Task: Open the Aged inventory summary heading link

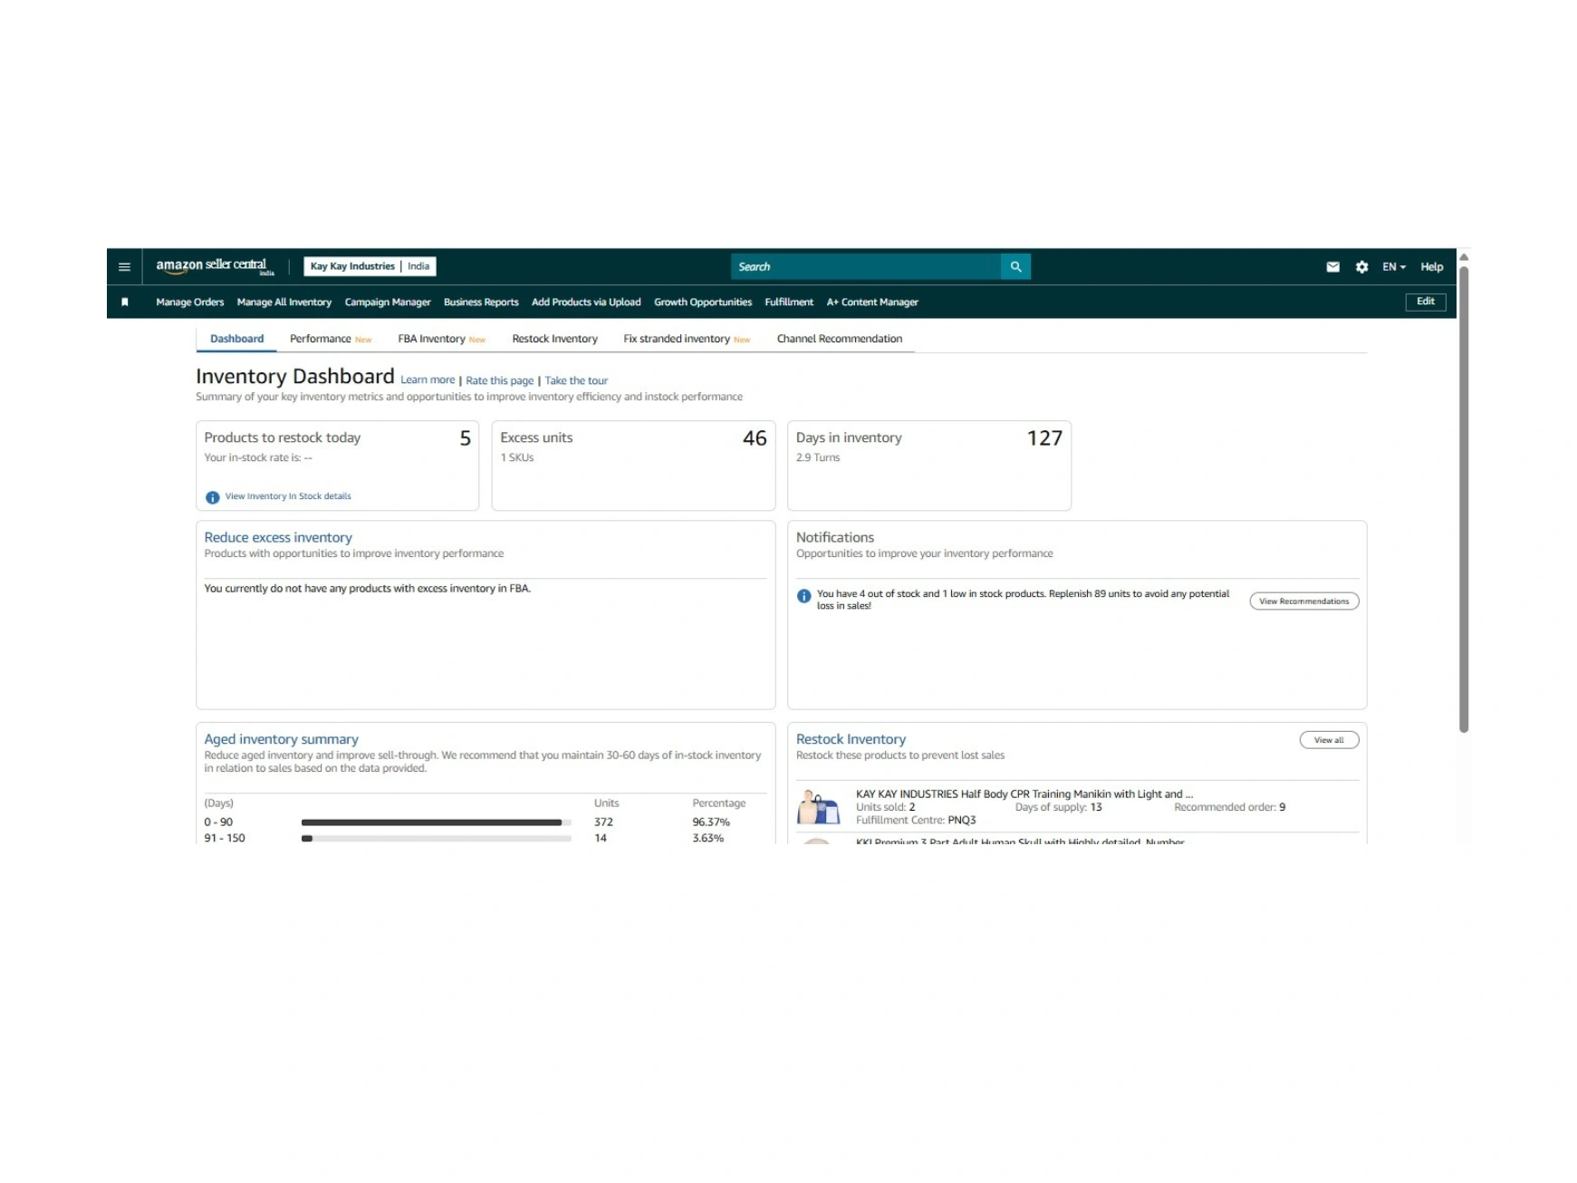Action: point(281,739)
